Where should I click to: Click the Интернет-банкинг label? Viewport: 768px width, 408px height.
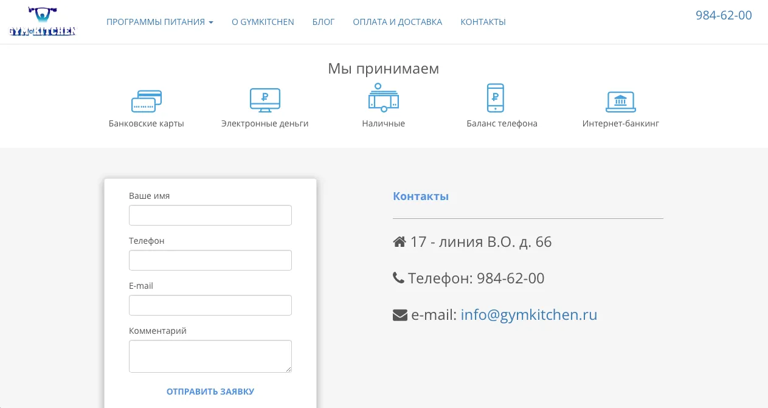[621, 123]
